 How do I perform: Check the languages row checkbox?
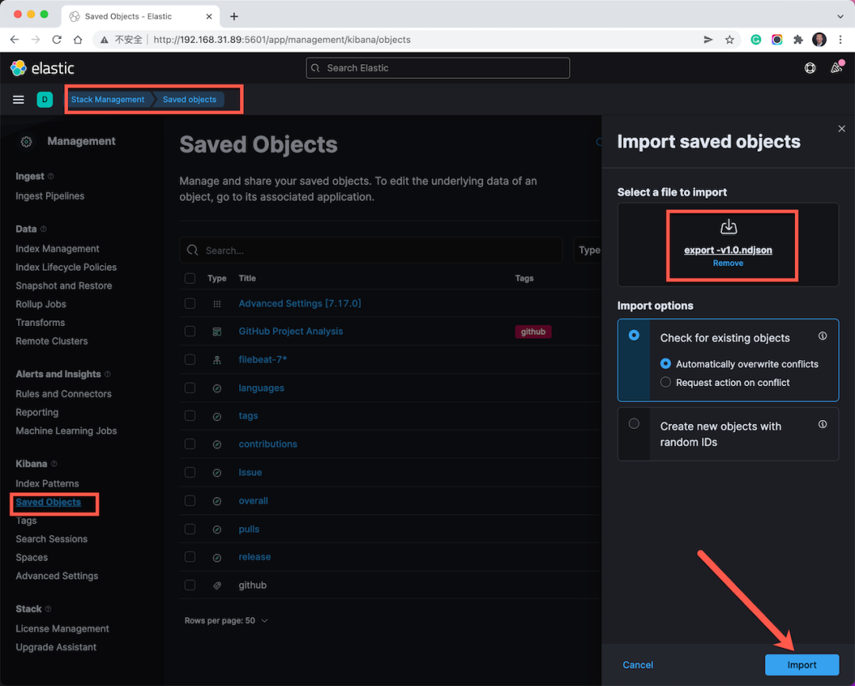pos(190,388)
